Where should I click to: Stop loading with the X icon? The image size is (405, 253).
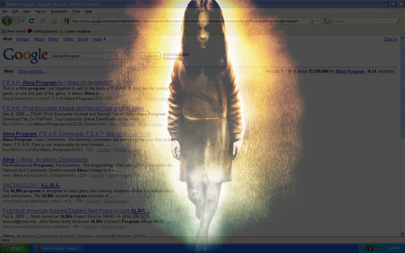click(x=43, y=21)
